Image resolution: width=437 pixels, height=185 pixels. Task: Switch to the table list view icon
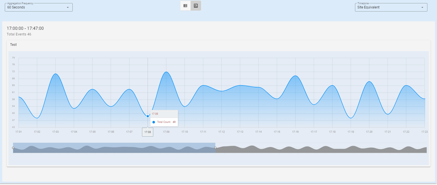tap(185, 6)
